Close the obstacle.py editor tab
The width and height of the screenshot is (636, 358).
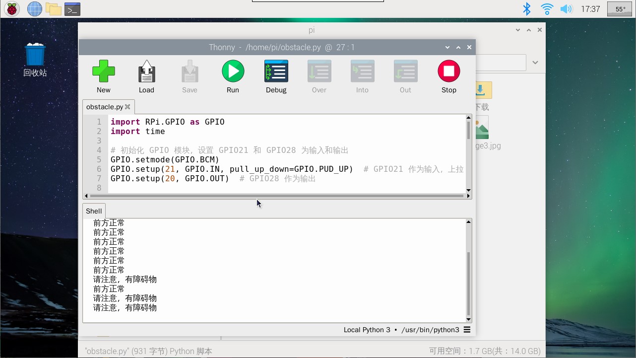[127, 107]
